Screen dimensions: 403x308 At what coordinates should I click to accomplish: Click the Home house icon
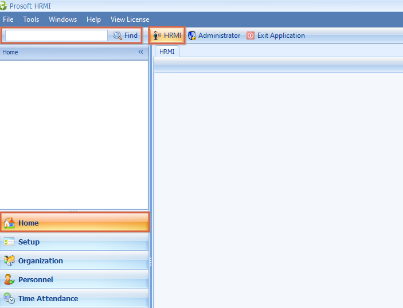pyautogui.click(x=9, y=223)
